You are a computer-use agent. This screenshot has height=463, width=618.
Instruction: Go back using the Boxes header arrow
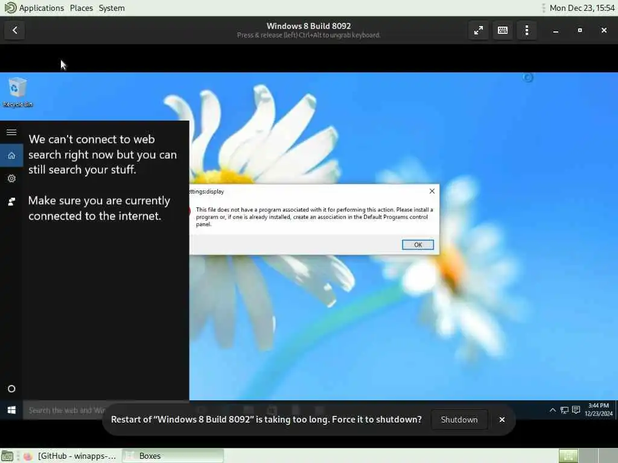point(14,30)
